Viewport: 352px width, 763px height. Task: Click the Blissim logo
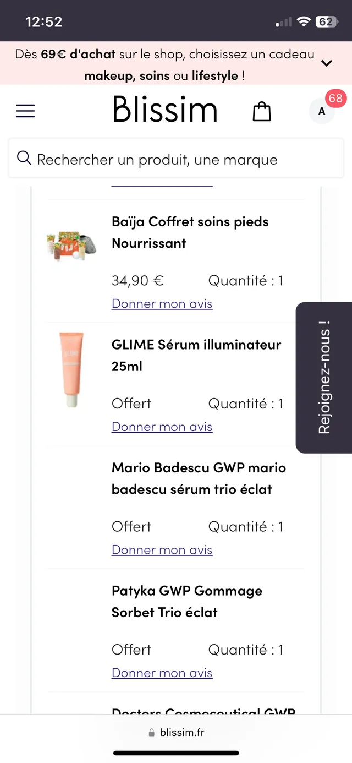coord(164,110)
